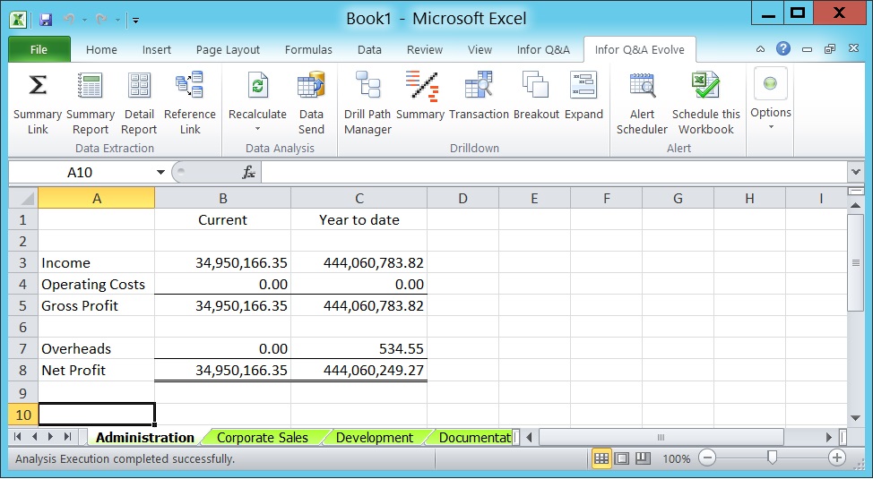Screen dimensions: 873x479
Task: Run the Summary drilldown
Action: pos(421,86)
